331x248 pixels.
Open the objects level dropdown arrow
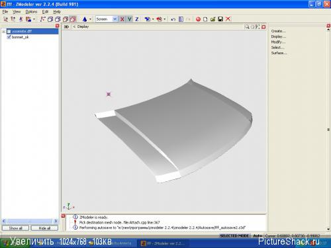coord(34,19)
